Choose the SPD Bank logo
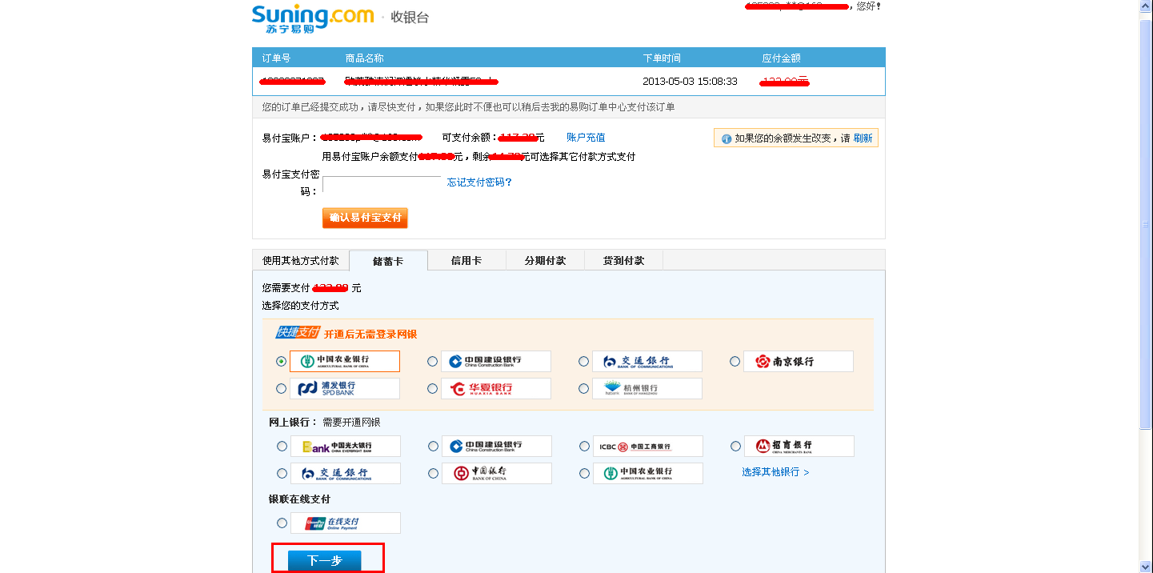1153x573 pixels. pos(344,389)
